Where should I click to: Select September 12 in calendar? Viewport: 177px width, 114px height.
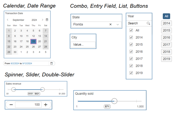click(x=33, y=36)
